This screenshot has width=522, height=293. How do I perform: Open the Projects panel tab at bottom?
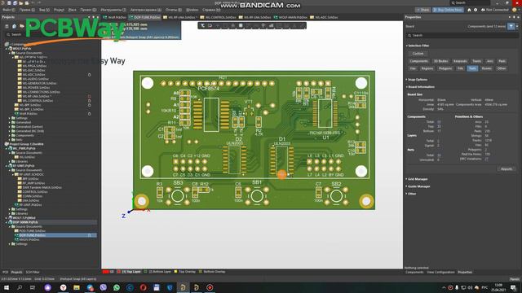point(16,272)
